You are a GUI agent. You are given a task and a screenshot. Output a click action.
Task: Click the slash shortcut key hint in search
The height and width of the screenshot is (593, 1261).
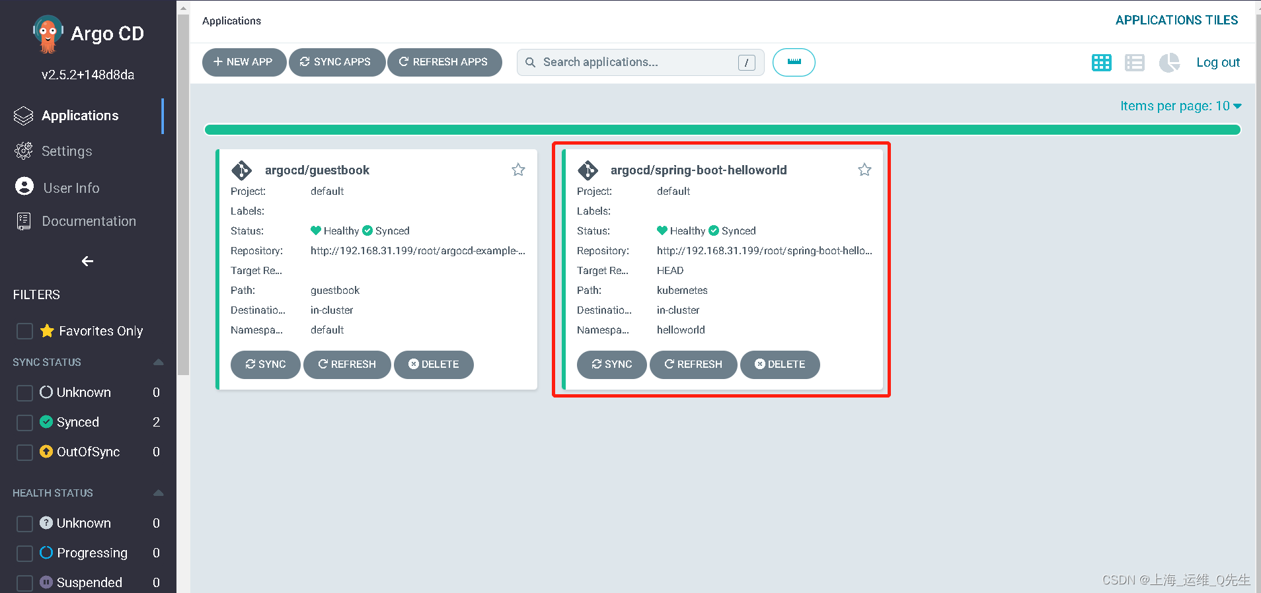coord(747,63)
